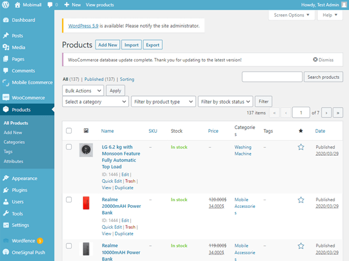349x261 pixels.
Task: Click the Wordfence shield icon
Action: pyautogui.click(x=6, y=241)
